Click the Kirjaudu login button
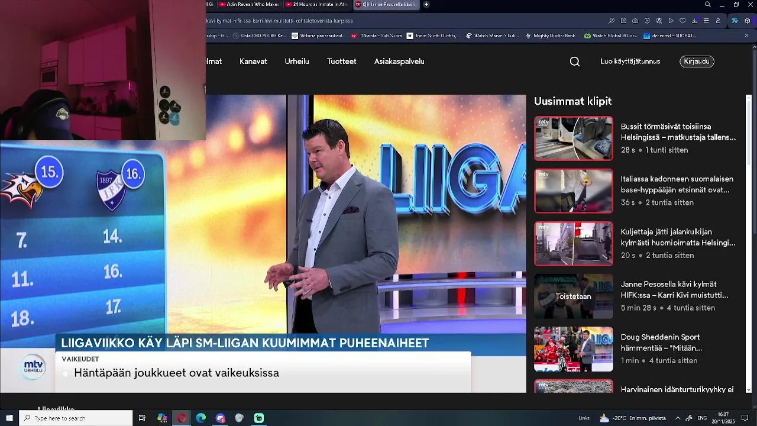The width and height of the screenshot is (757, 426). (697, 62)
